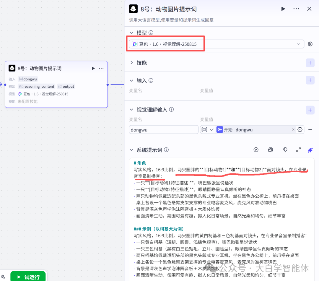Open the ellipsis menu in the panel header
This screenshot has width=319, height=281.
296,9
